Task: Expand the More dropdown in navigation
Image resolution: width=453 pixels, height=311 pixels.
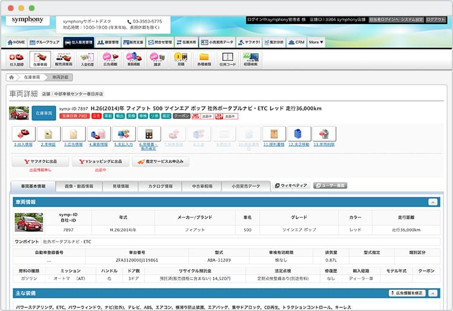Action: [x=316, y=42]
